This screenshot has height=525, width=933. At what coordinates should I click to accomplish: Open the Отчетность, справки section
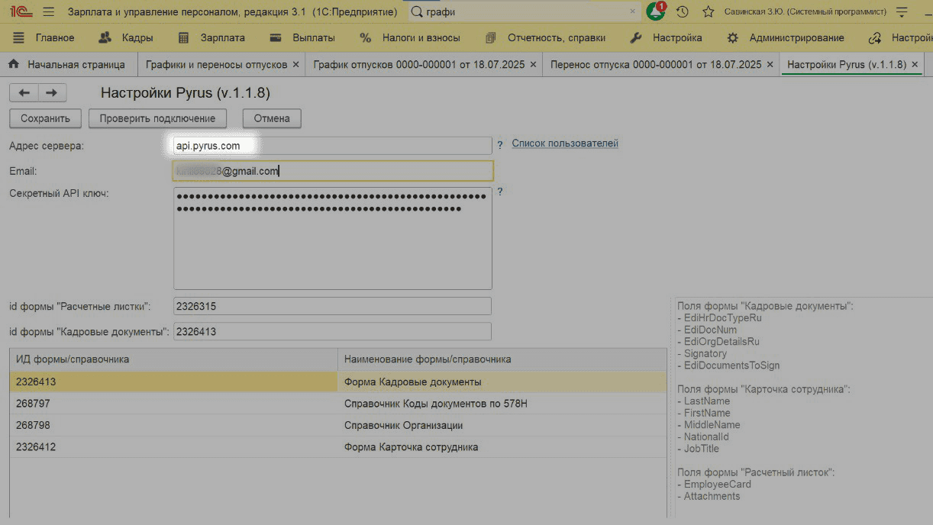point(546,37)
